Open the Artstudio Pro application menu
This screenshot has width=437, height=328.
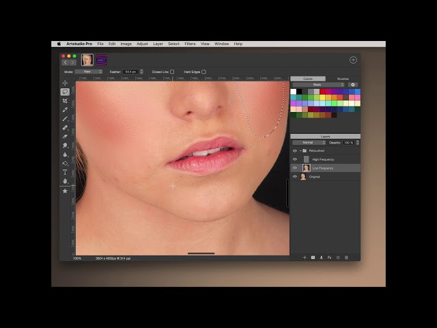click(79, 44)
